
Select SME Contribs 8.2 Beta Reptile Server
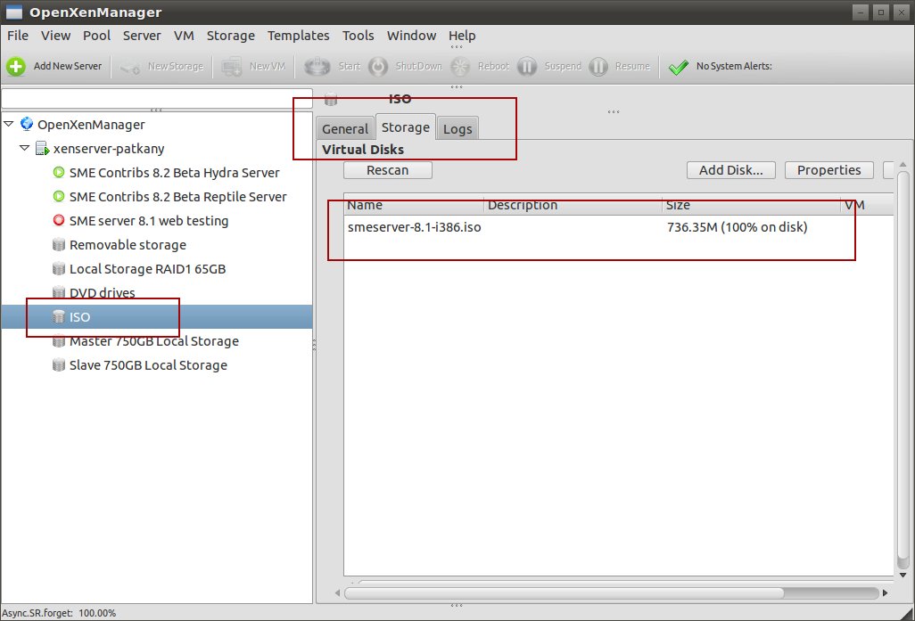(x=178, y=197)
